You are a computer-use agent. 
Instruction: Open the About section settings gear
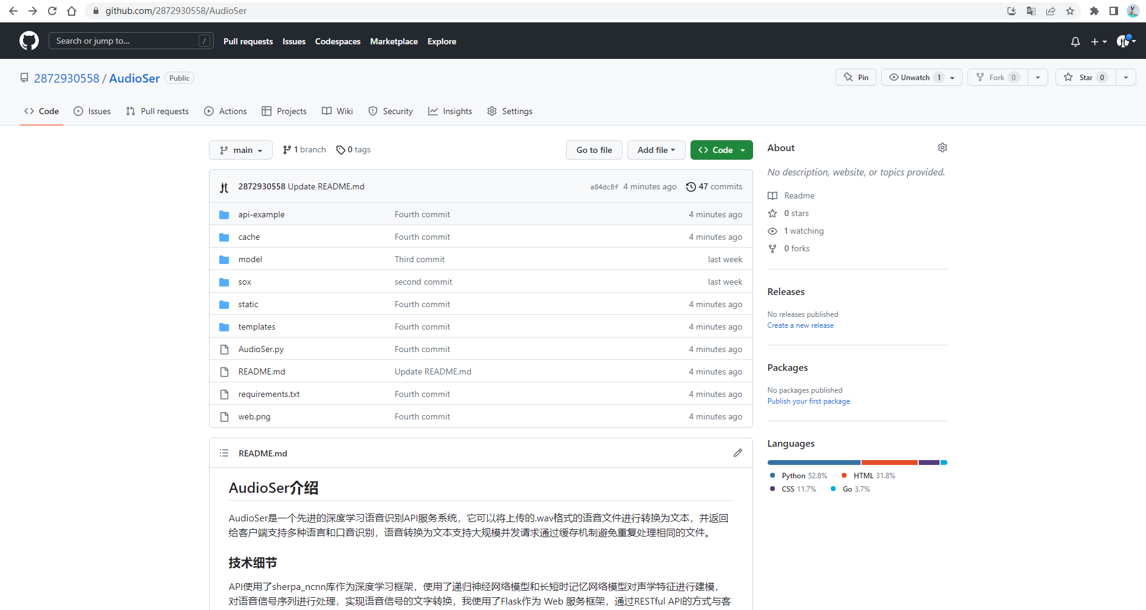pos(943,147)
